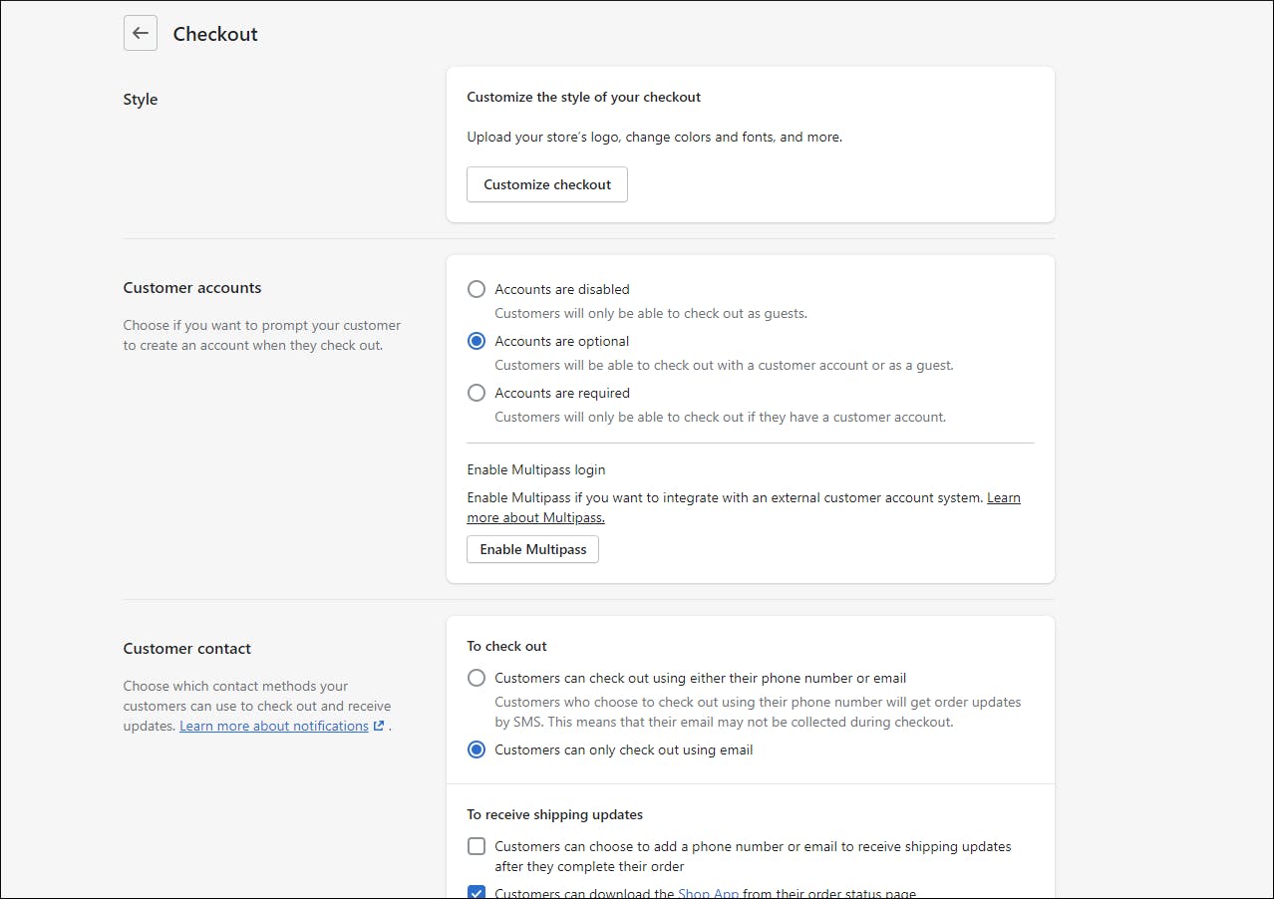The image size is (1274, 899).
Task: Choose checkout using phone number or email
Action: (477, 678)
